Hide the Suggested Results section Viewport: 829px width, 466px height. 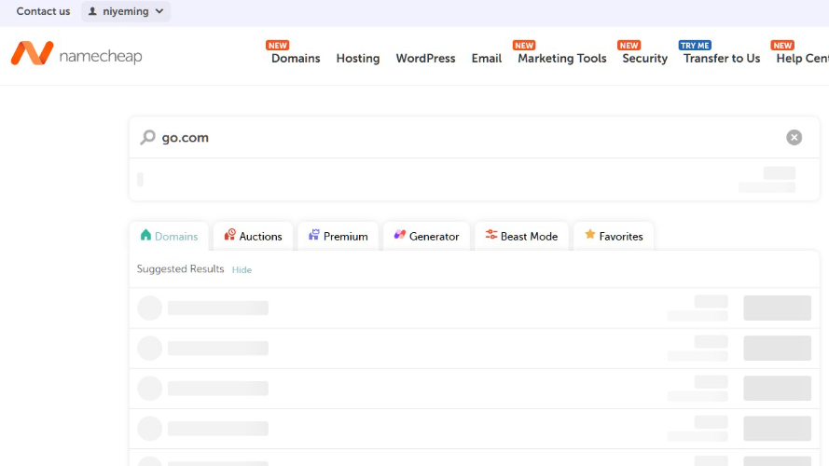tap(242, 269)
